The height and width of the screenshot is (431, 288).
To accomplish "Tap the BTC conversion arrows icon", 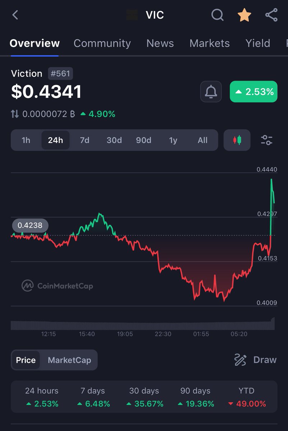I will click(x=15, y=114).
